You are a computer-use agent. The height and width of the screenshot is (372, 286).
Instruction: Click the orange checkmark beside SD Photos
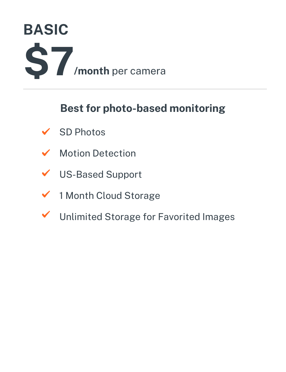pyautogui.click(x=46, y=132)
